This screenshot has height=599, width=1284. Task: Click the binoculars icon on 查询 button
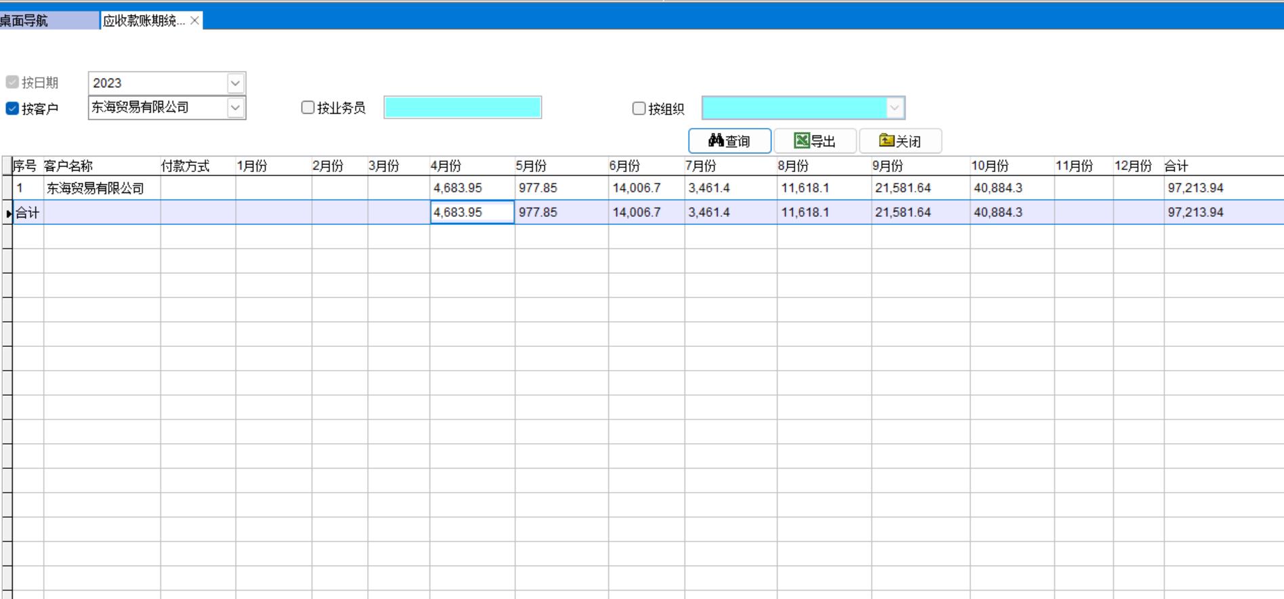716,141
